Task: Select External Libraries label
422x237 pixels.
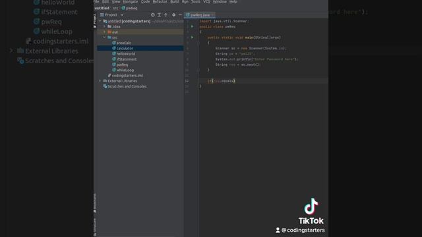Action: click(122, 81)
